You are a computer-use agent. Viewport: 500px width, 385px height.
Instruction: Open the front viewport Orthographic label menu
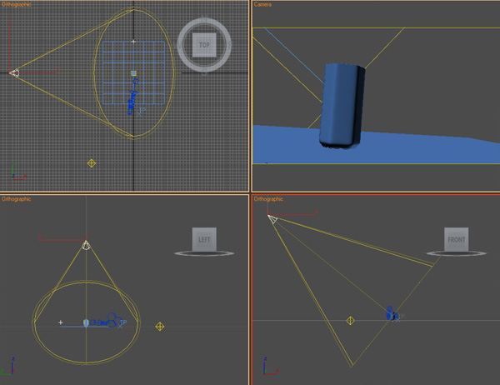tap(268, 198)
